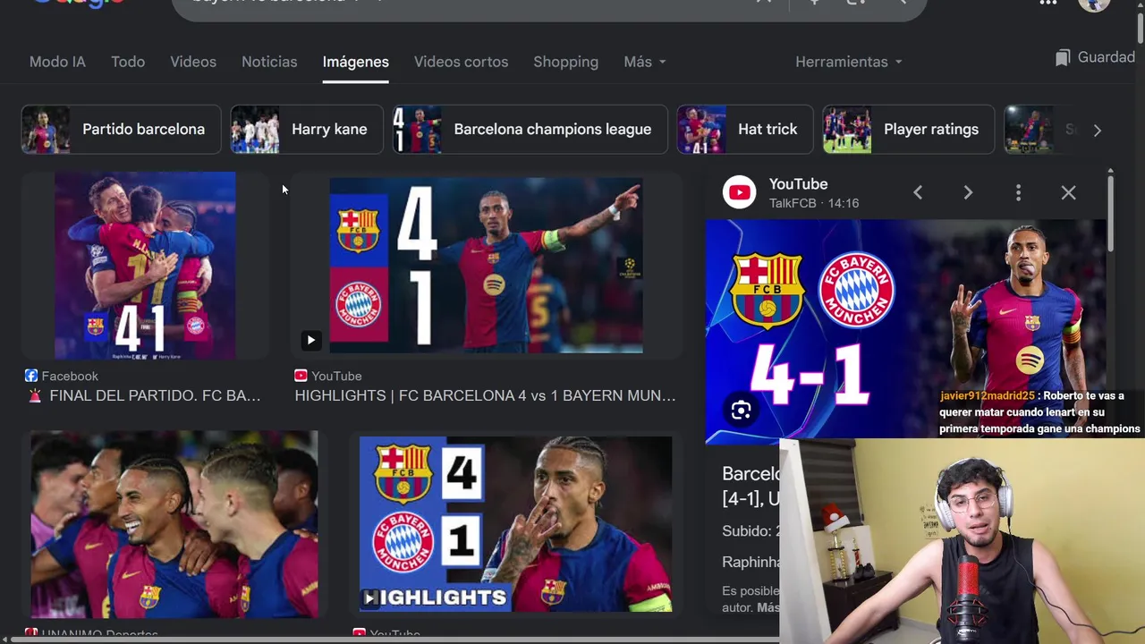Select the Hat trick filter chip
Screen dimensions: 1145x644
[745, 130]
